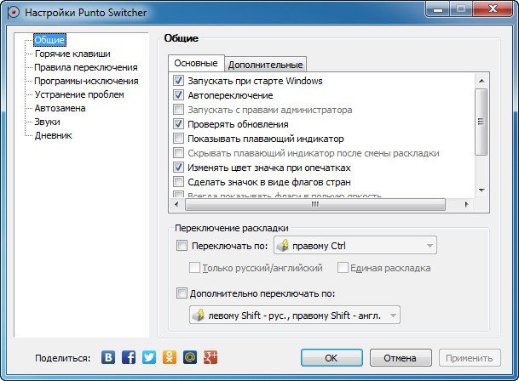Screen dimensions: 519x381
Task: Toggle 'Запускать при старте Windows' checkbox
Action: [178, 80]
